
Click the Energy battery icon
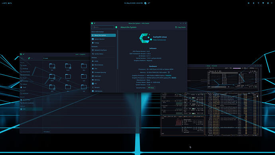(93, 43)
